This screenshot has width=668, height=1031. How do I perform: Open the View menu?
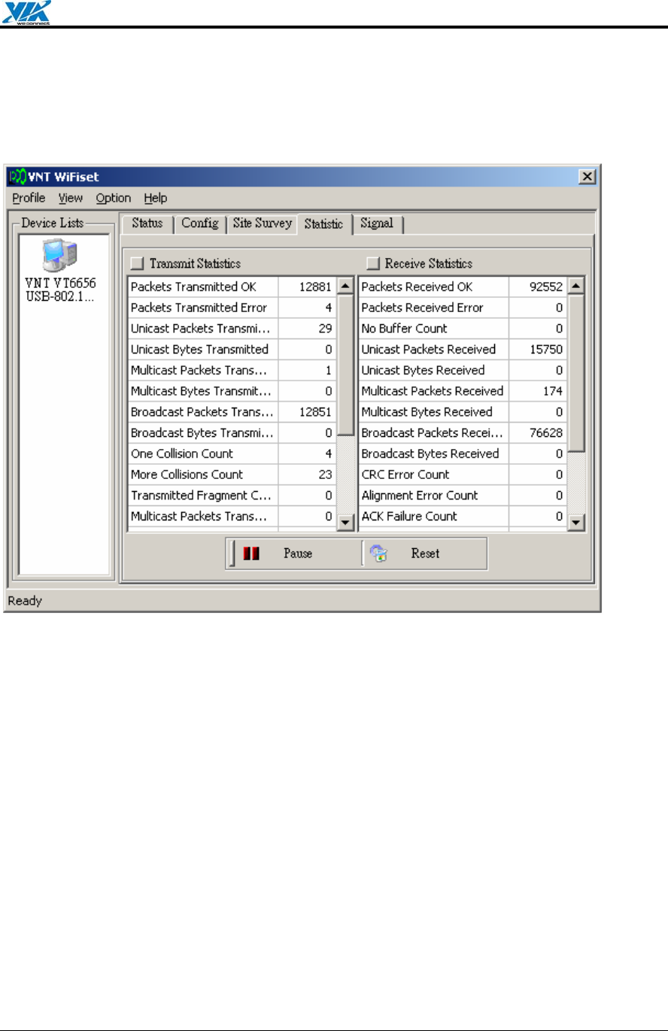click(x=71, y=199)
